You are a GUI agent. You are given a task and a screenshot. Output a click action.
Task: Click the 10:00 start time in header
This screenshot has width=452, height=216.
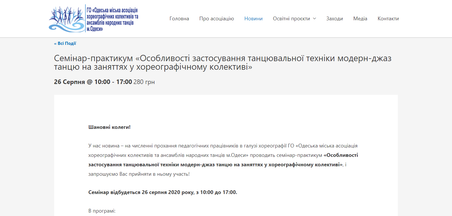pyautogui.click(x=102, y=82)
